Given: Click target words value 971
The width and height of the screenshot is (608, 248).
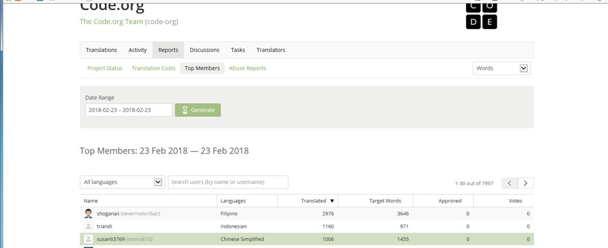Looking at the screenshot, I should point(404,226).
